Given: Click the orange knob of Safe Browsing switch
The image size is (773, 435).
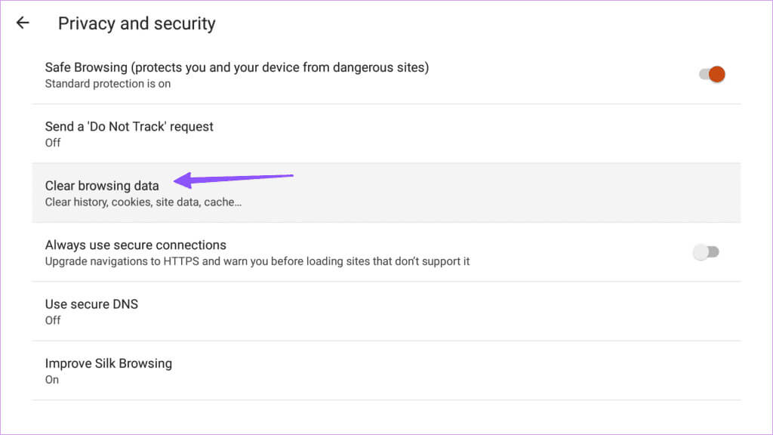Looking at the screenshot, I should pos(717,75).
